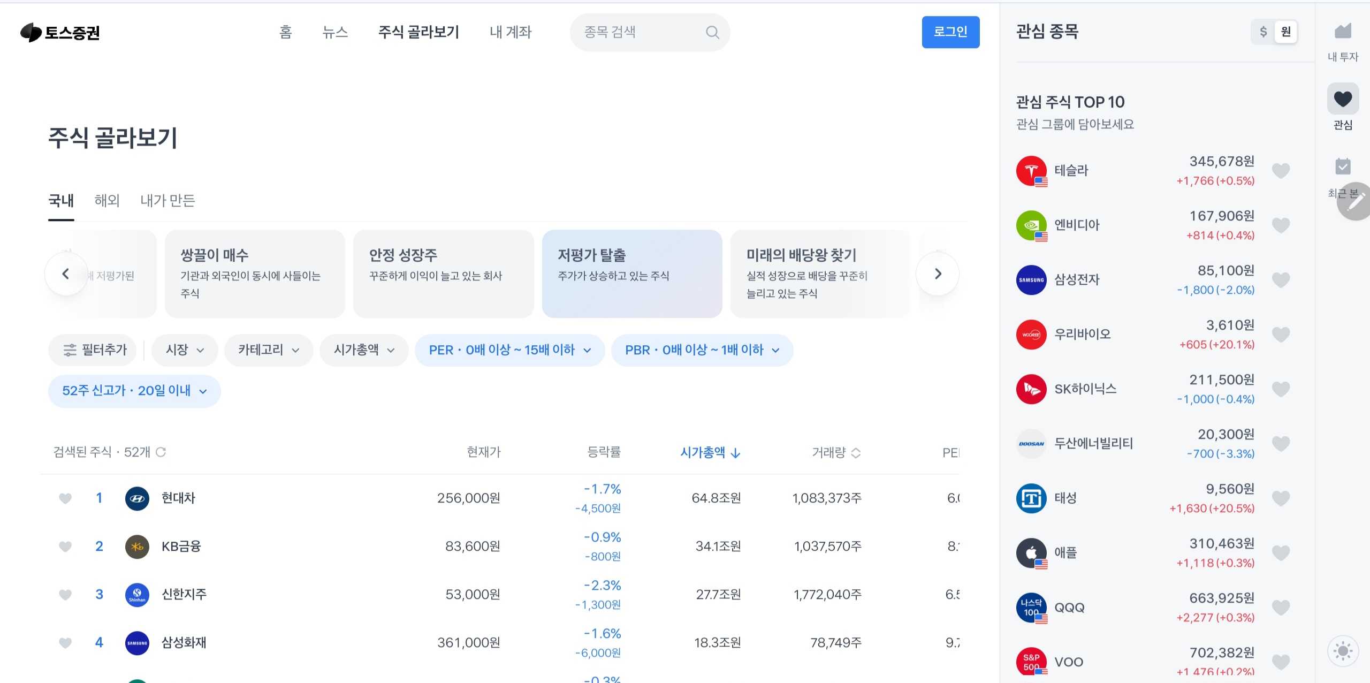Select the 저평가 탈출 preset card
Viewport: 1370px width, 683px height.
(632, 274)
